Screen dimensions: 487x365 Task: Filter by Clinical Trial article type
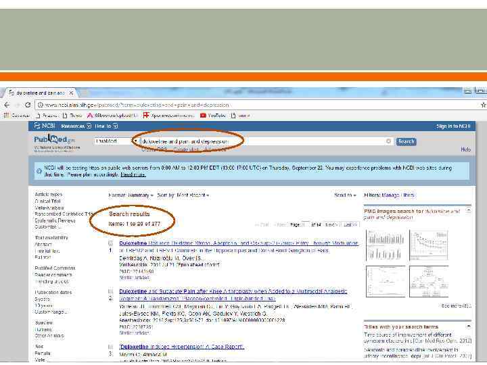(47, 201)
